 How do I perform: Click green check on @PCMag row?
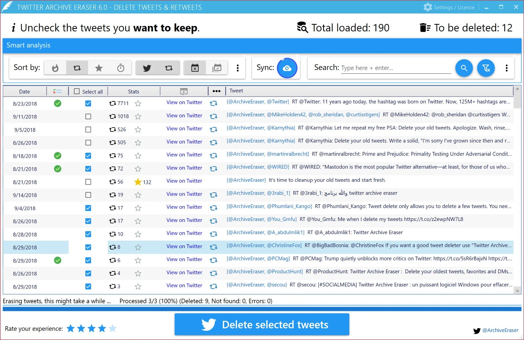point(57,260)
